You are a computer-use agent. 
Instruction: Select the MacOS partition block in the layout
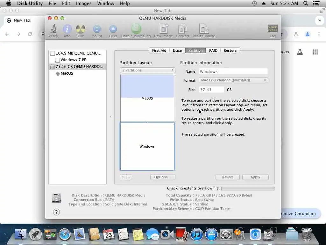click(147, 98)
